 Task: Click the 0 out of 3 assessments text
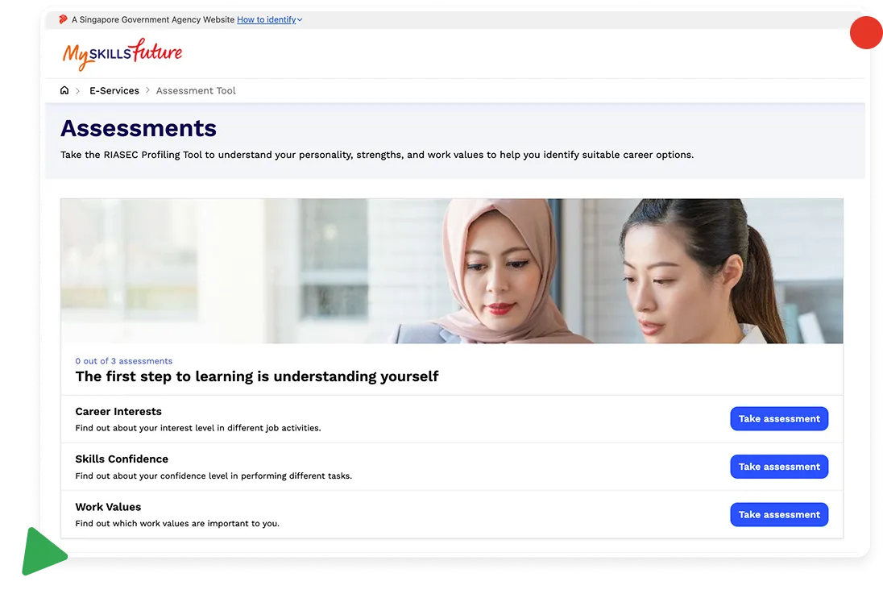coord(124,361)
